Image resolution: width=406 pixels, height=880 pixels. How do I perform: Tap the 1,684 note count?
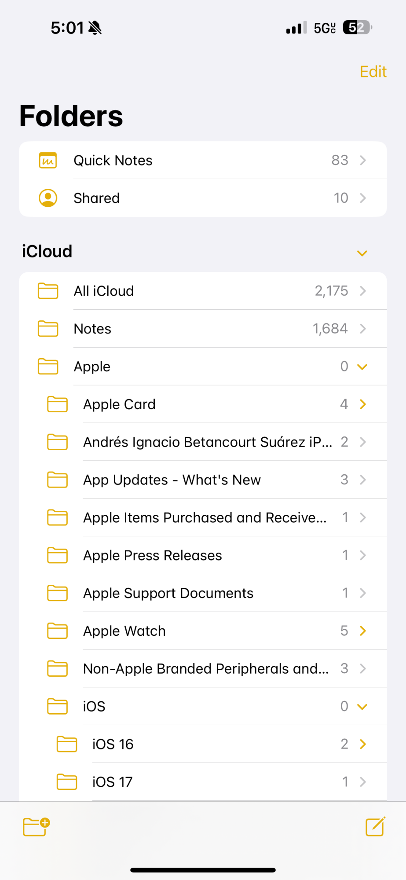[330, 329]
